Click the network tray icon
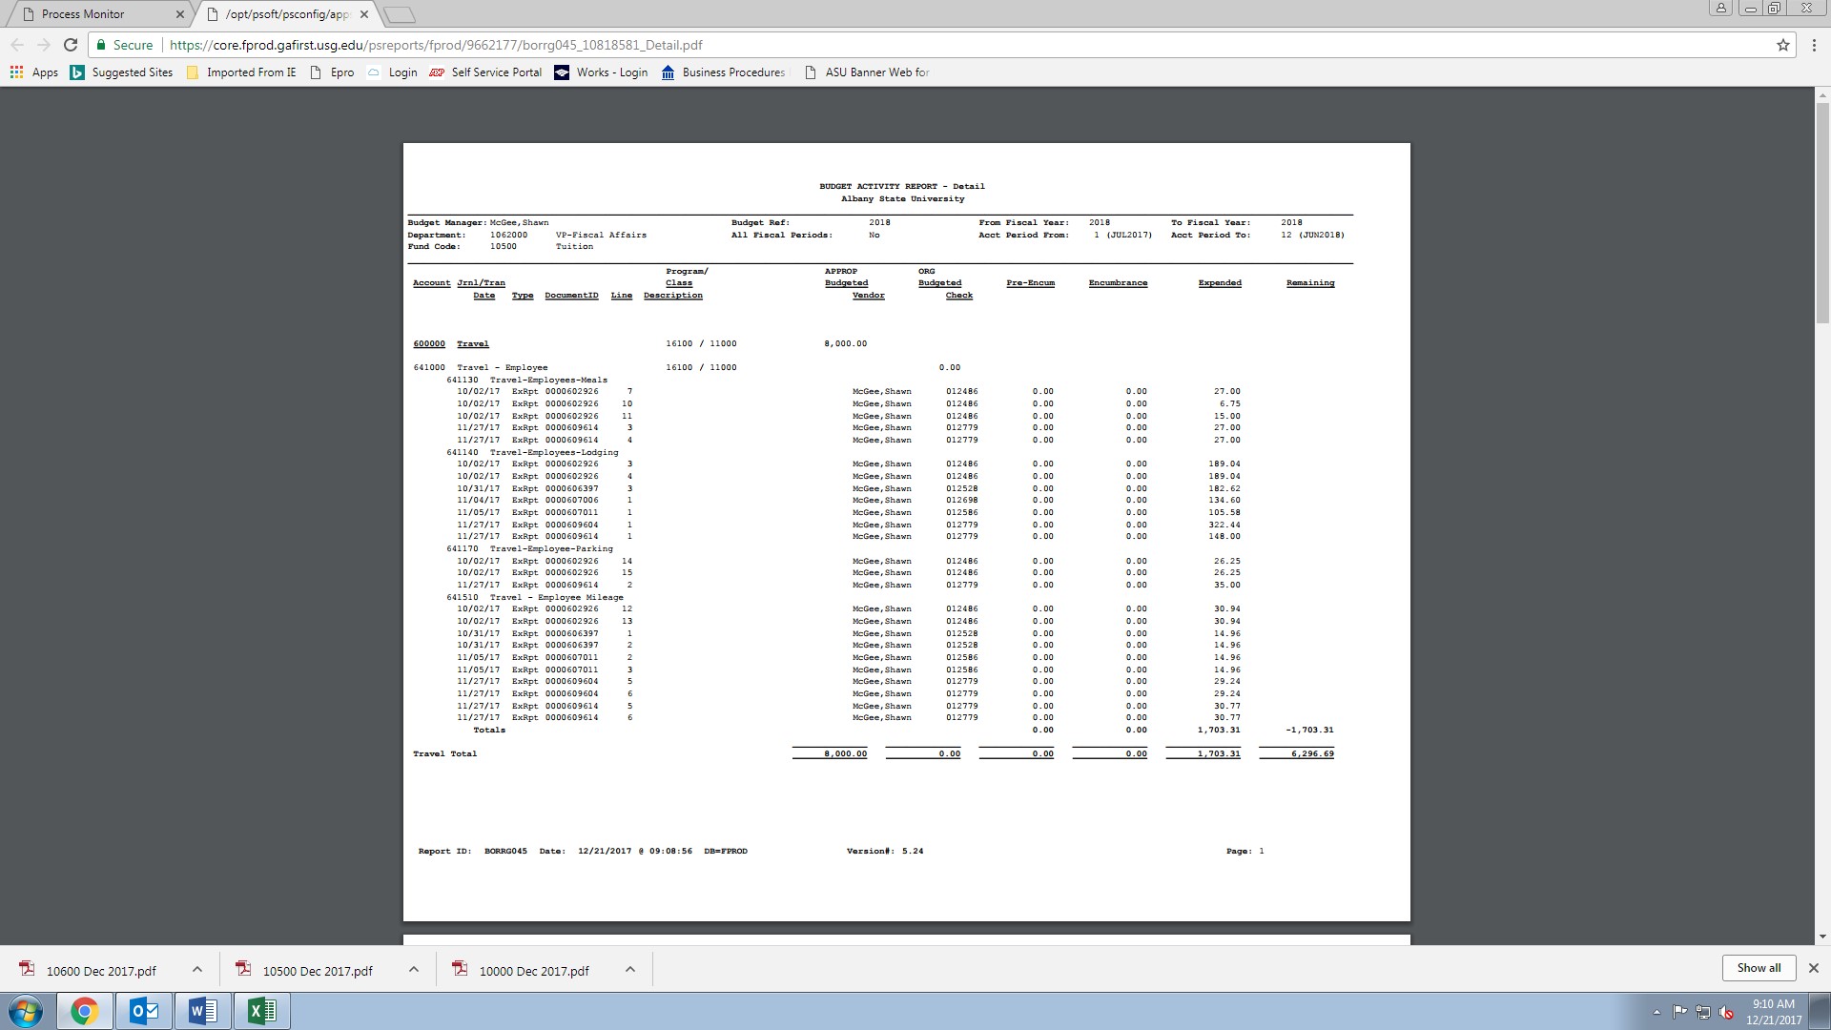This screenshot has height=1030, width=1831. (1702, 1012)
